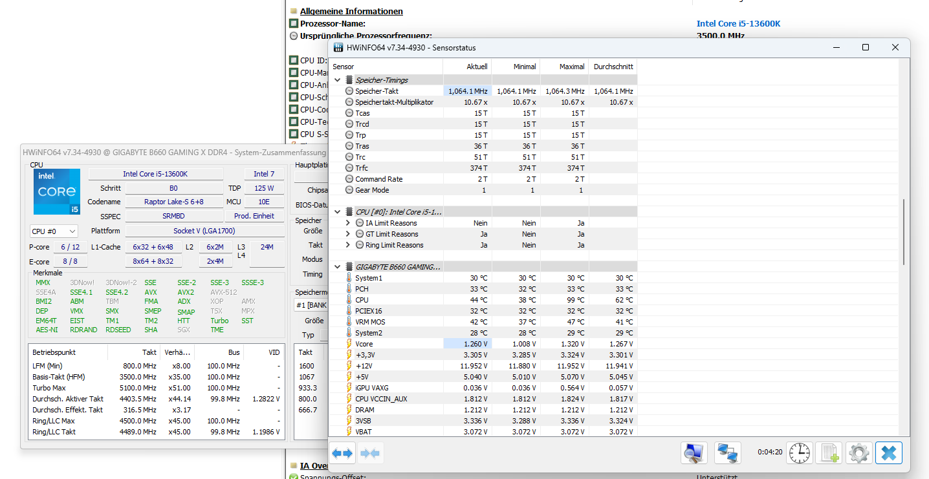Screen dimensions: 929x479
Task: Click the Sensor column header
Action: coord(386,67)
